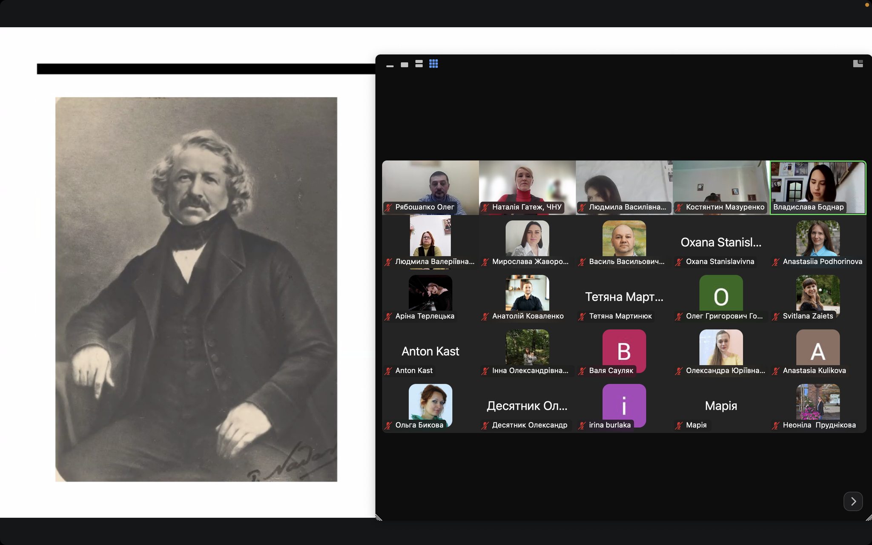Select Десятник Олександр participant tile
The height and width of the screenshot is (545, 872).
tap(527, 405)
